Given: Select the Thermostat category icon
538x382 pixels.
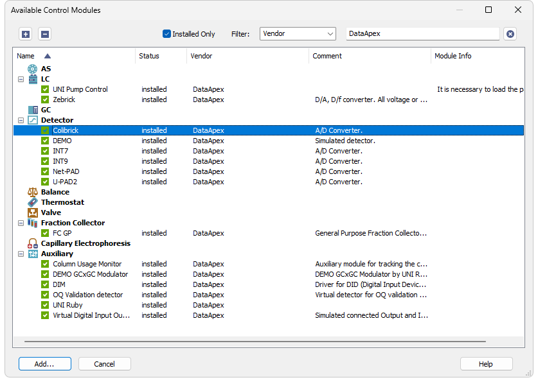Looking at the screenshot, I should tap(33, 202).
